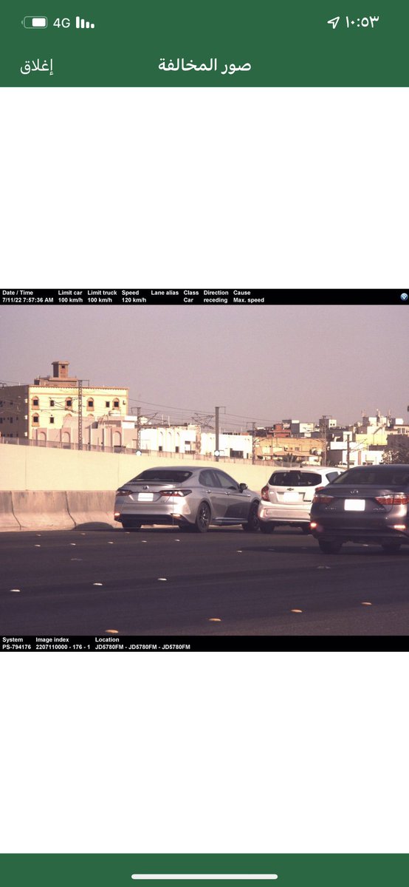
Task: Tap the 'Car' class value
Action: (188, 300)
